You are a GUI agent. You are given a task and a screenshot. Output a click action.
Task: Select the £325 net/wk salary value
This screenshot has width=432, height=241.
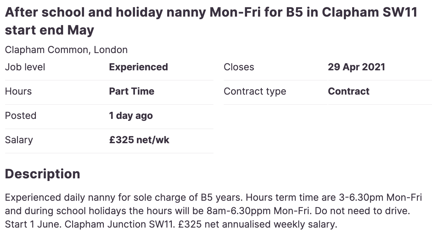tap(139, 140)
